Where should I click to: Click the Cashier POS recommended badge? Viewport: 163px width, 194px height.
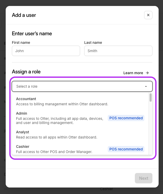pyautogui.click(x=126, y=149)
